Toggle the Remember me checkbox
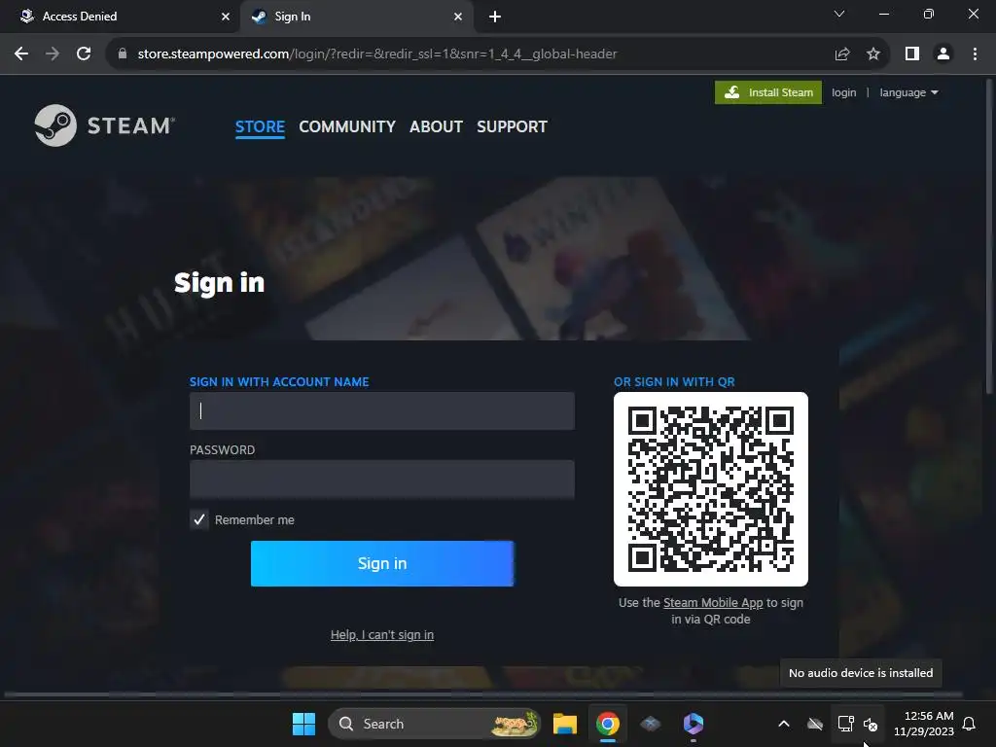Image resolution: width=996 pixels, height=747 pixels. pos(199,519)
